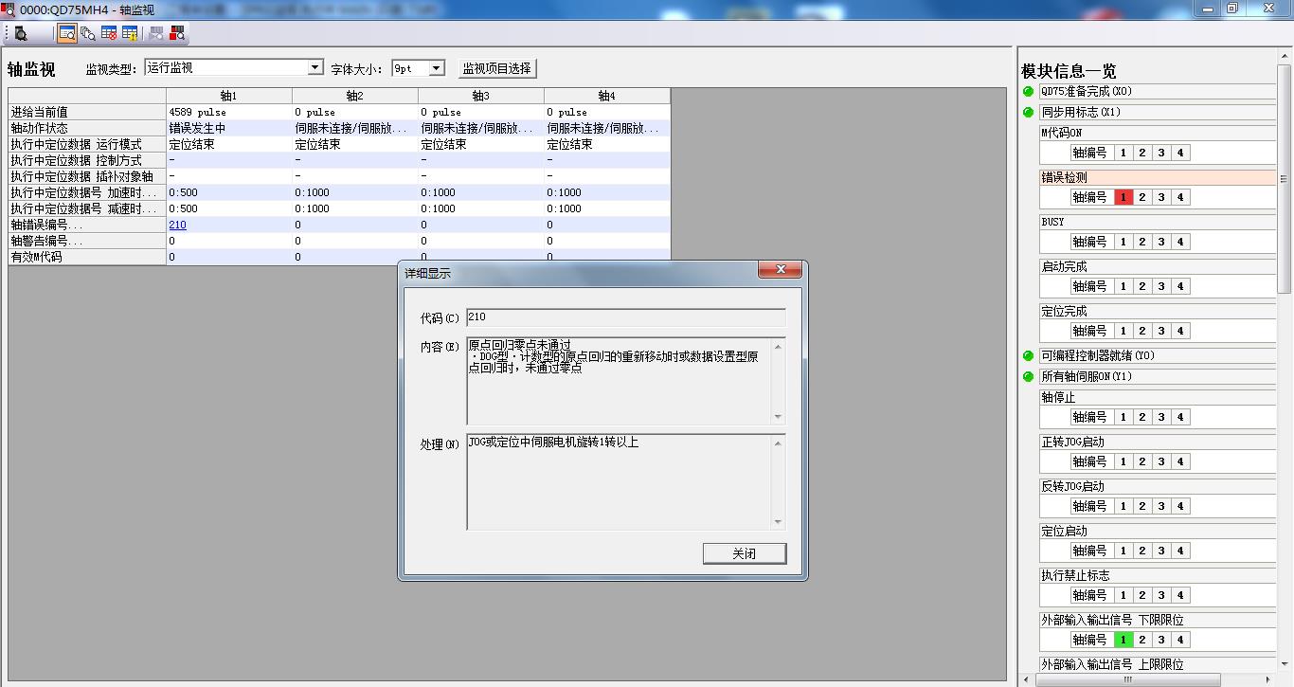Open the 字体大小 font size dropdown
This screenshot has height=687, width=1294.
click(x=437, y=68)
